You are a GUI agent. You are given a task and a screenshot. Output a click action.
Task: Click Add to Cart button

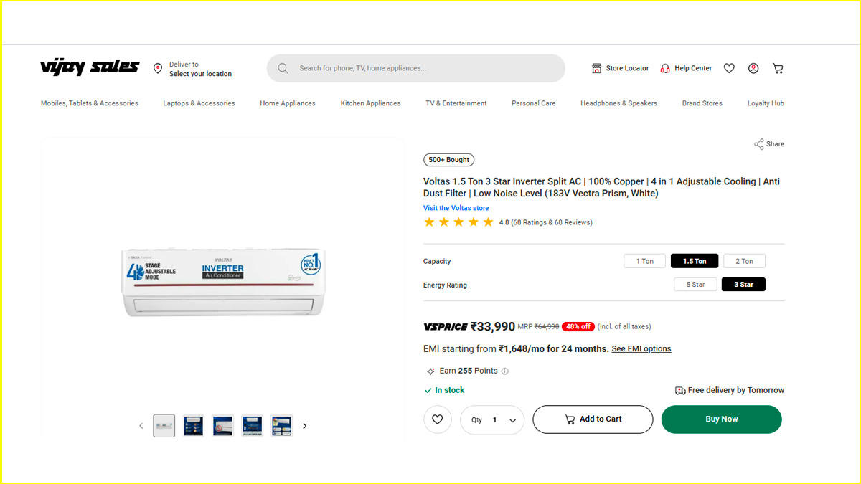[x=593, y=419]
